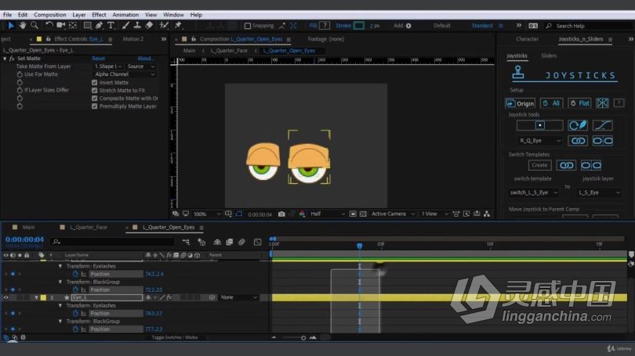Open the switch_L_S_Eye template dropdown

tap(534, 192)
